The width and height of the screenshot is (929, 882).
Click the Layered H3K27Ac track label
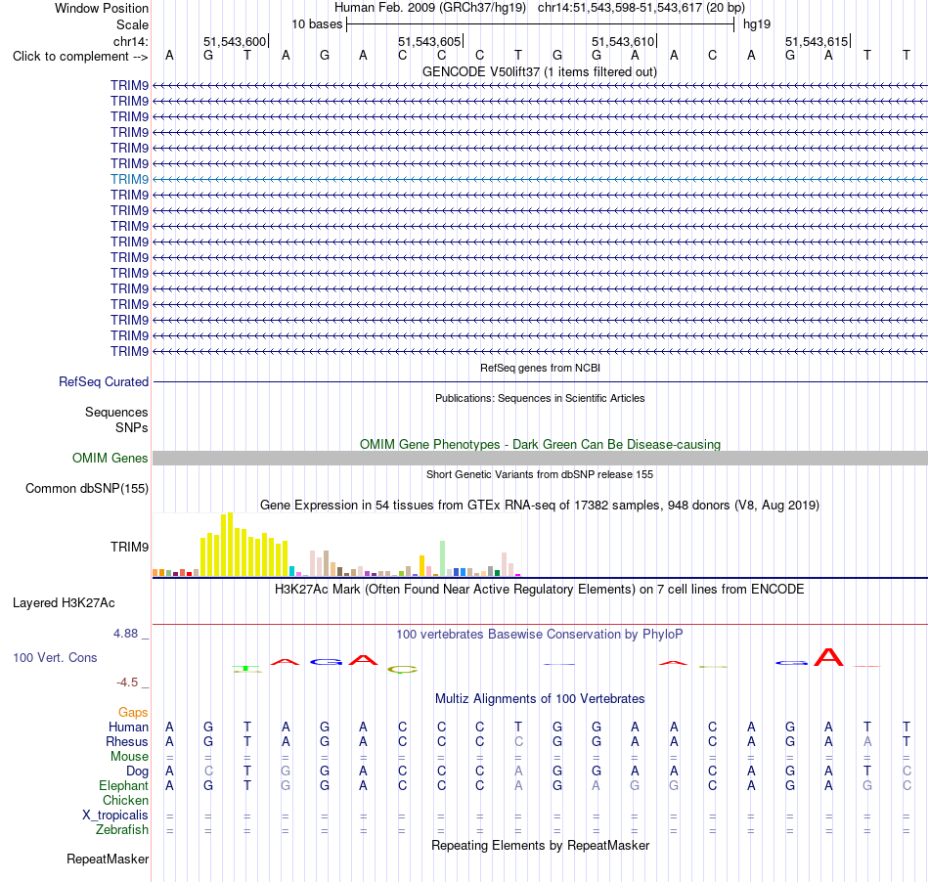pyautogui.click(x=64, y=602)
